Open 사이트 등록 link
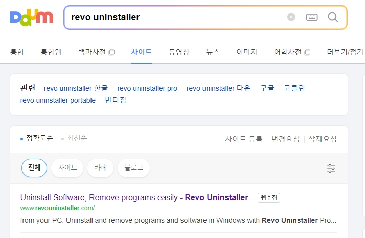This screenshot has height=238, width=365. (x=244, y=139)
